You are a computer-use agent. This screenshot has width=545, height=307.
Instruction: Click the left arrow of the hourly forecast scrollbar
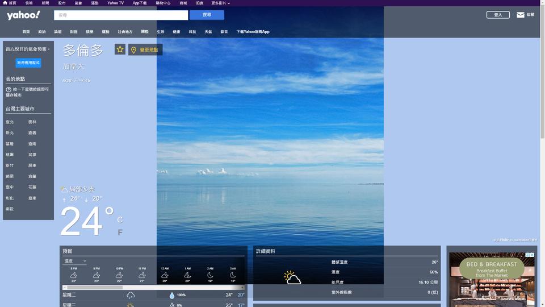coord(64,288)
